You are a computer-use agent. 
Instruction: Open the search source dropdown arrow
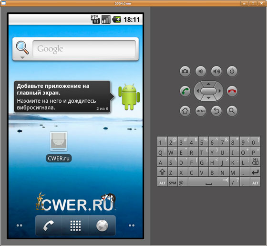(x=22, y=58)
